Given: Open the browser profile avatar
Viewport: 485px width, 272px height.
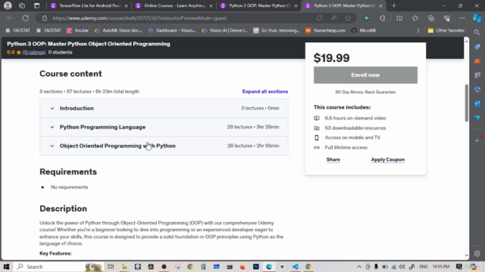Looking at the screenshot, I should (x=8, y=5).
